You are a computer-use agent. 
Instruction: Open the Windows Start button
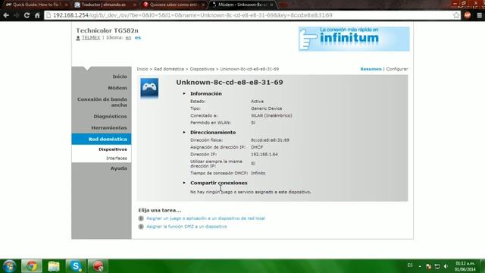pos(9,266)
